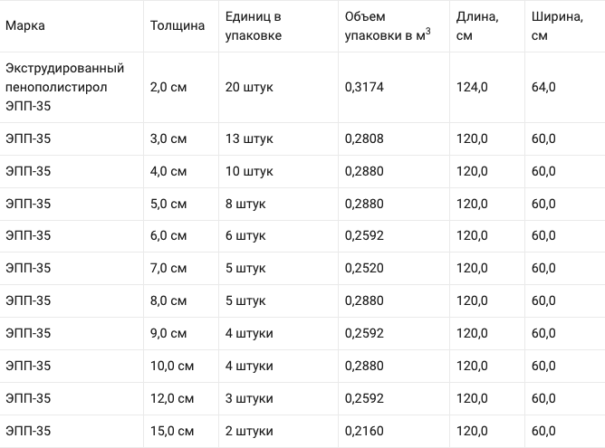Click the Марка column header
The height and width of the screenshot is (448, 605).
25,26
